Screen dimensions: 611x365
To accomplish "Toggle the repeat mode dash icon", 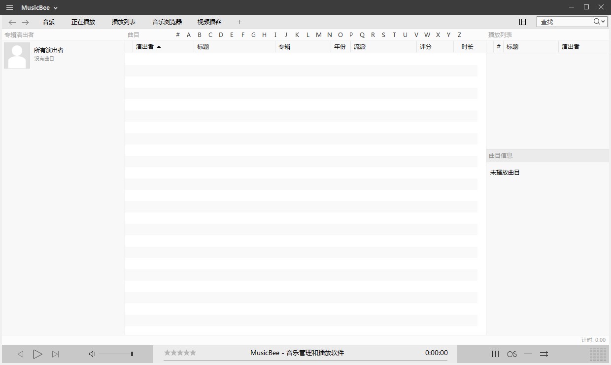I will pyautogui.click(x=528, y=354).
